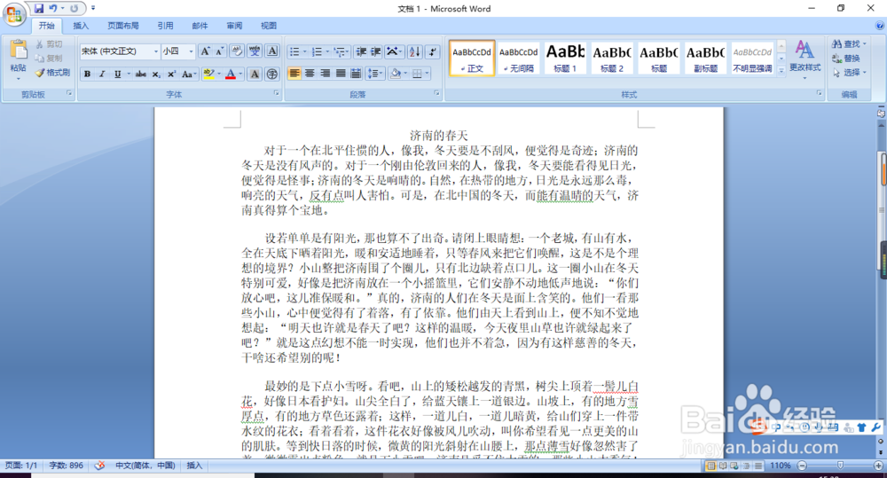Screen dimensions: 887x478
Task: Apply the 无间隔 style
Action: click(519, 58)
